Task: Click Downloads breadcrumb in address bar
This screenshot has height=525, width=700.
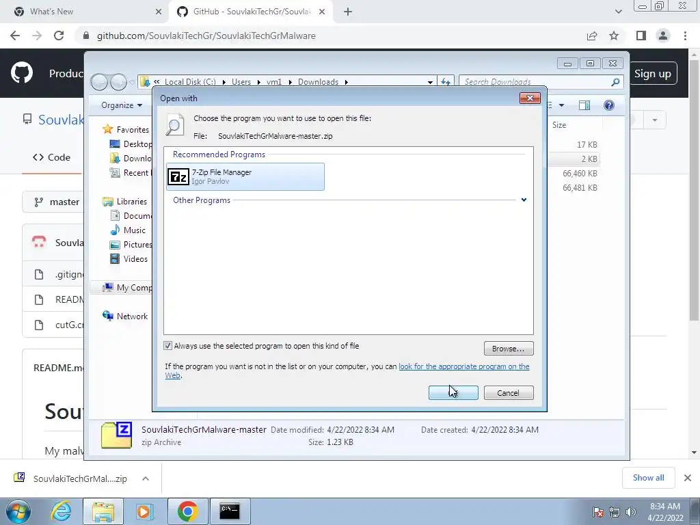Action: [319, 82]
